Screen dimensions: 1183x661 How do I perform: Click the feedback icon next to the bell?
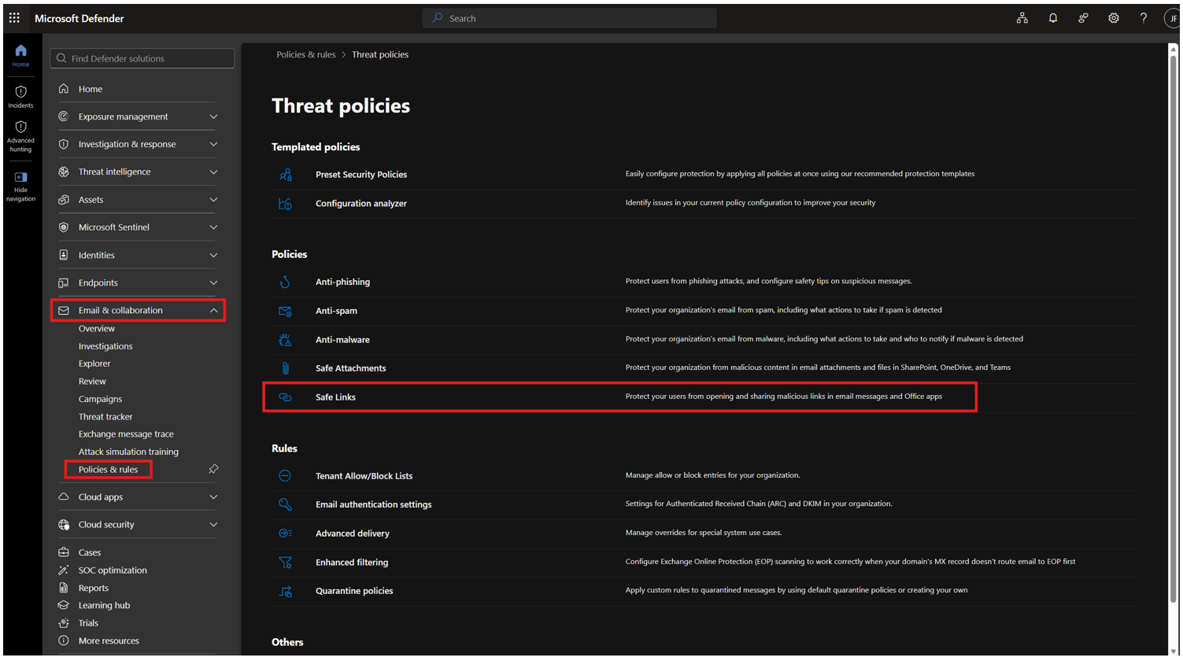[x=1083, y=18]
